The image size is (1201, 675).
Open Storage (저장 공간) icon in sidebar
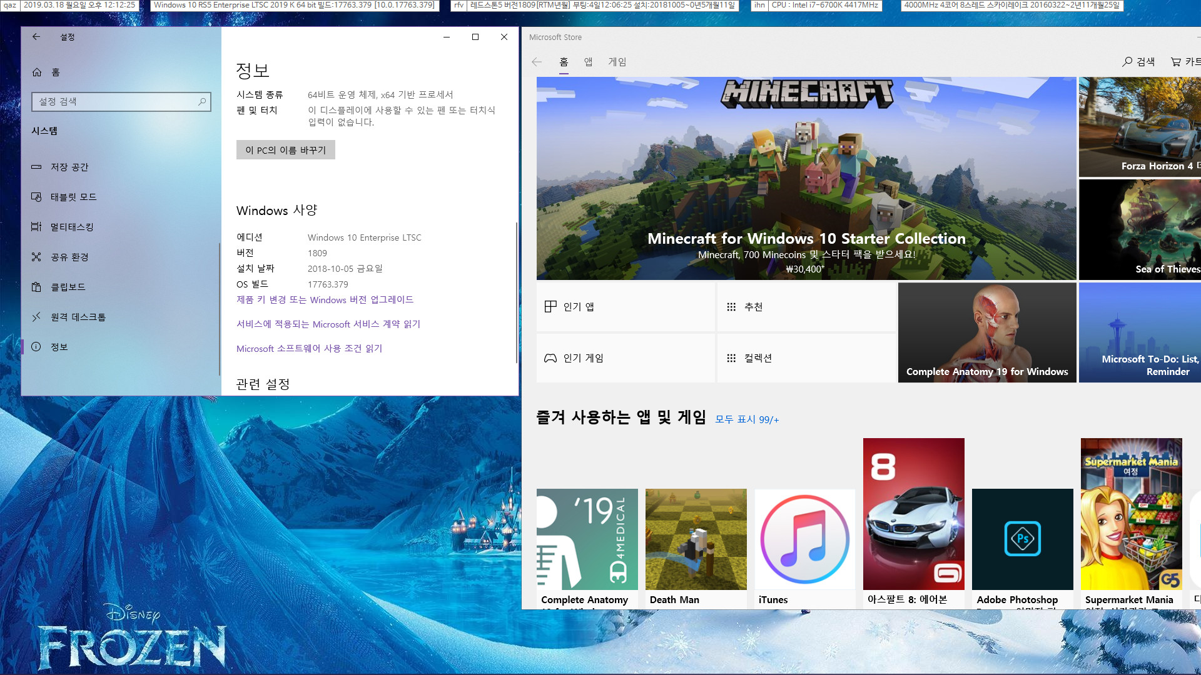[x=36, y=167]
